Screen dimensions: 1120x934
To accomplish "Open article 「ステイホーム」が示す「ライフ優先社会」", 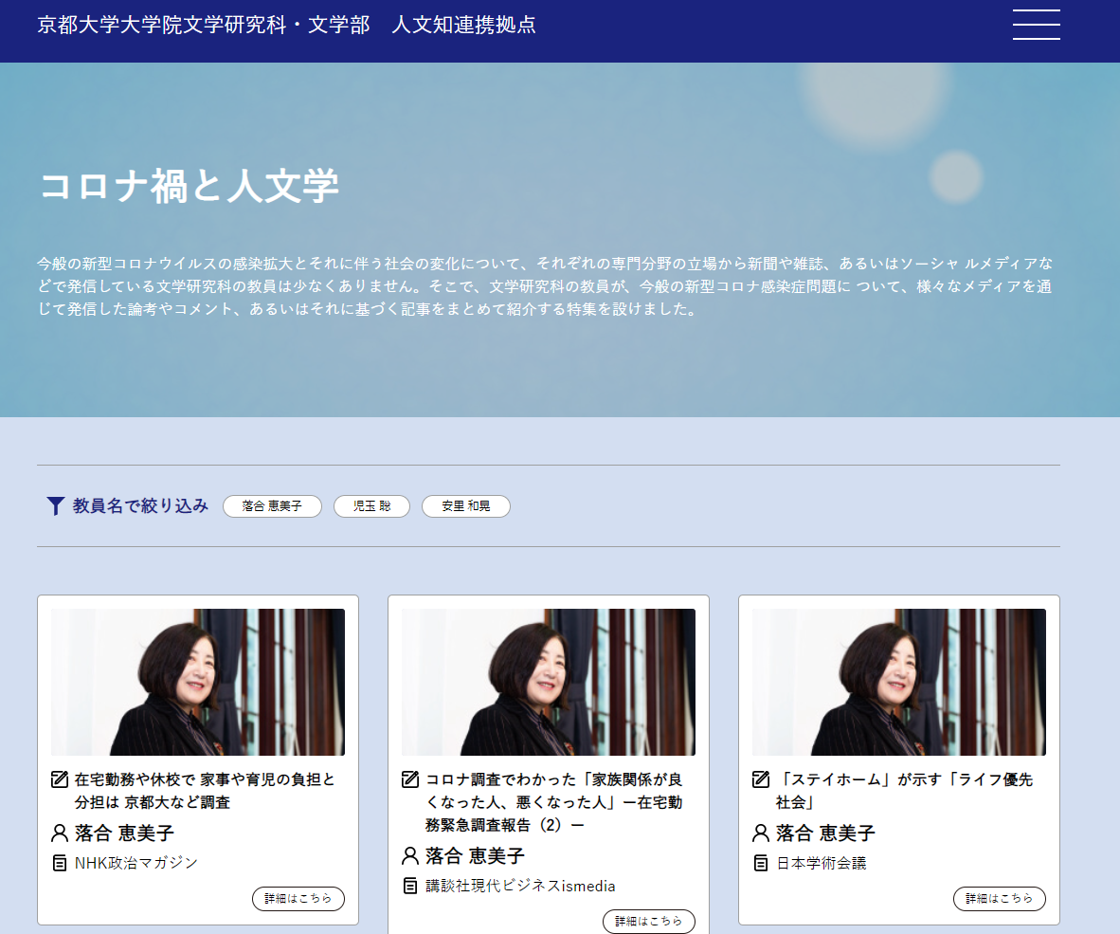I will 904,791.
